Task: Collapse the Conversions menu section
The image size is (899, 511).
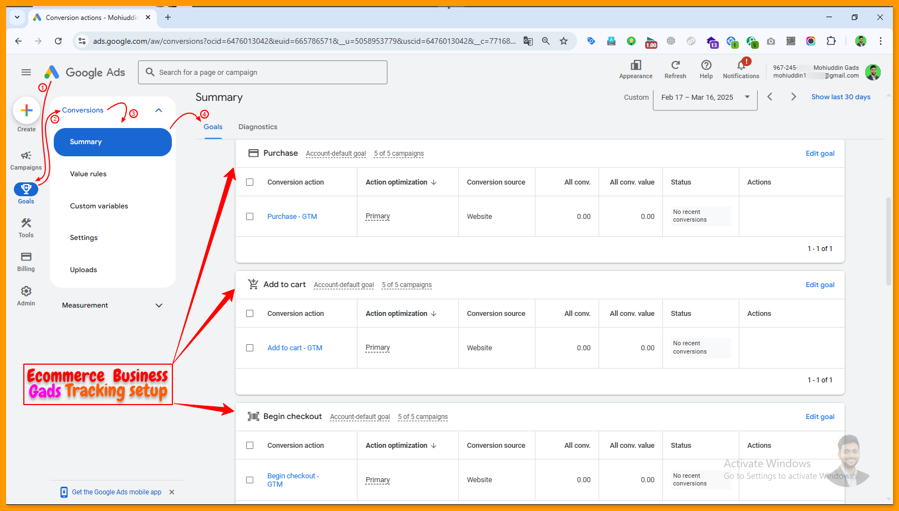Action: (x=159, y=110)
